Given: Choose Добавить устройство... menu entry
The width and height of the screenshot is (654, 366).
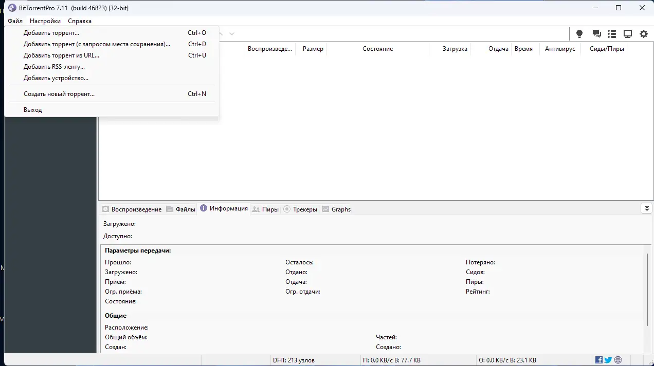Looking at the screenshot, I should pos(112,78).
